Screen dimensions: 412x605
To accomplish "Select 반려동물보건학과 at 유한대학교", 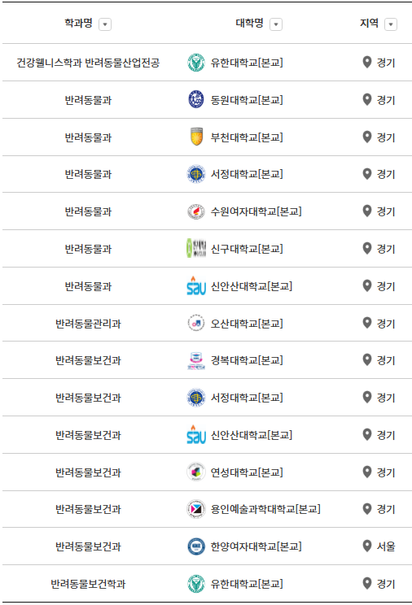I will [88, 584].
